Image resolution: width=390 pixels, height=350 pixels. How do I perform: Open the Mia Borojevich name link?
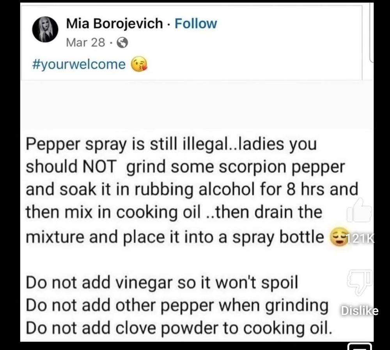114,24
